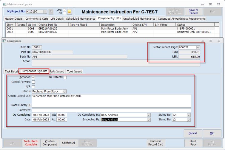Click the Maintenance Update window icon
The image size is (225, 150).
click(4, 4)
